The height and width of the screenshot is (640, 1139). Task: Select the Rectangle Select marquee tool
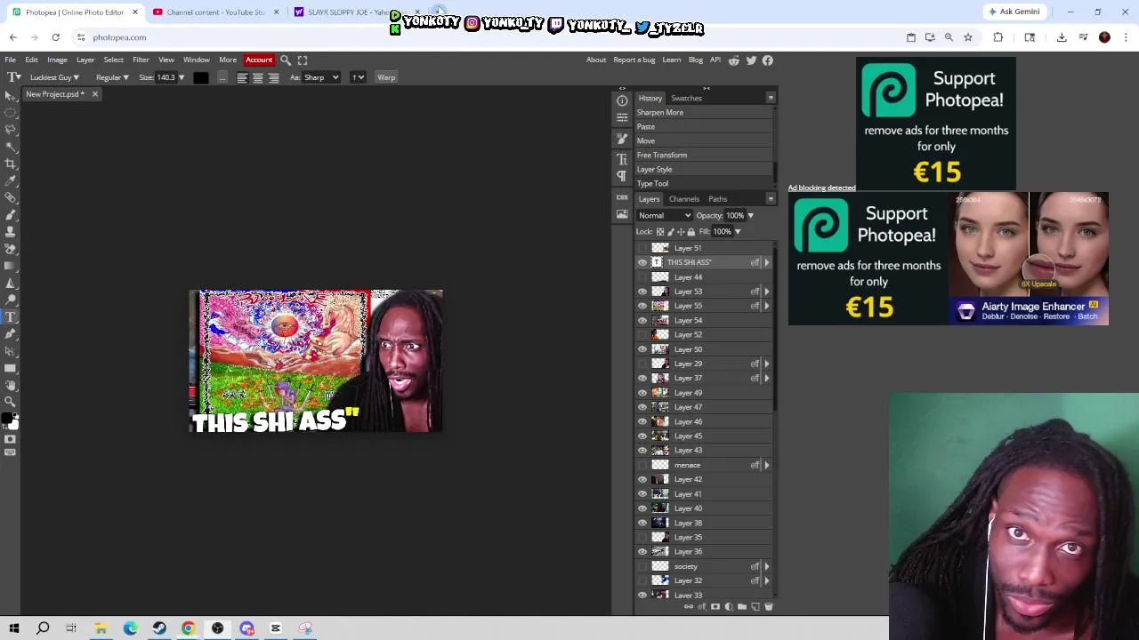pyautogui.click(x=10, y=113)
